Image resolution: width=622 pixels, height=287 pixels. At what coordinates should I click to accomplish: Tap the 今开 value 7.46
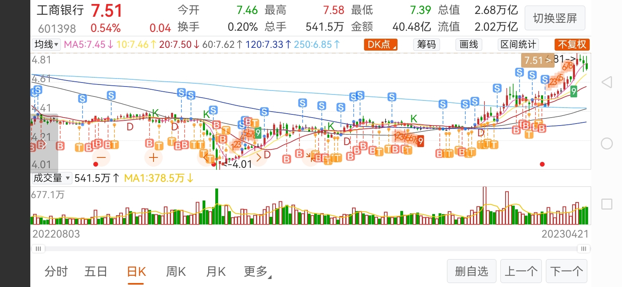tap(247, 10)
